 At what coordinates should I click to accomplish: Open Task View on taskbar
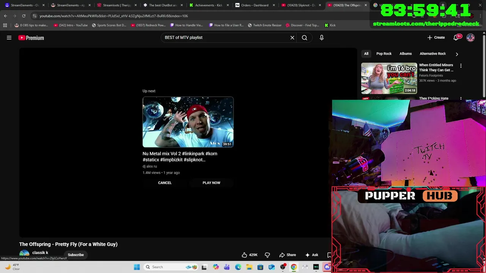pyautogui.click(x=204, y=267)
